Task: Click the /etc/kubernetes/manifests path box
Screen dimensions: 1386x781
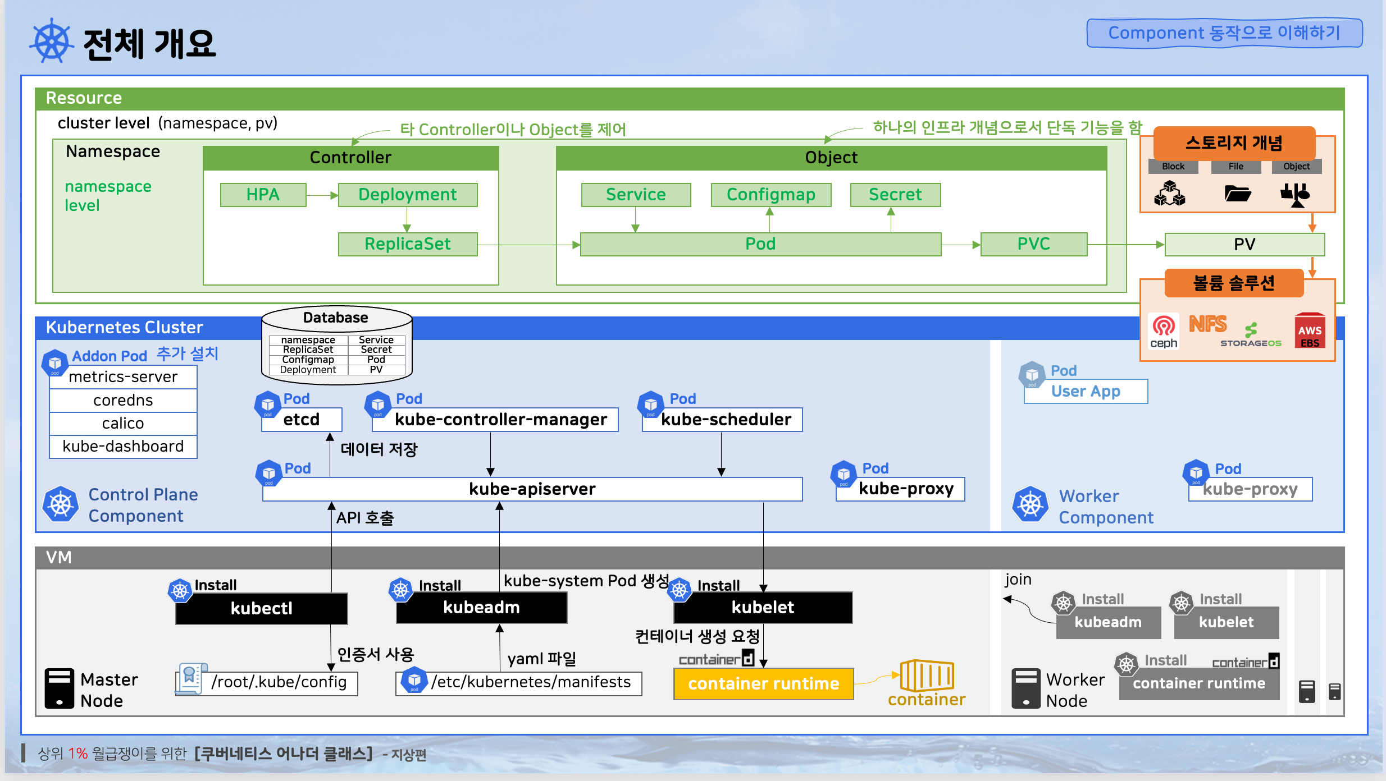Action: pyautogui.click(x=519, y=683)
